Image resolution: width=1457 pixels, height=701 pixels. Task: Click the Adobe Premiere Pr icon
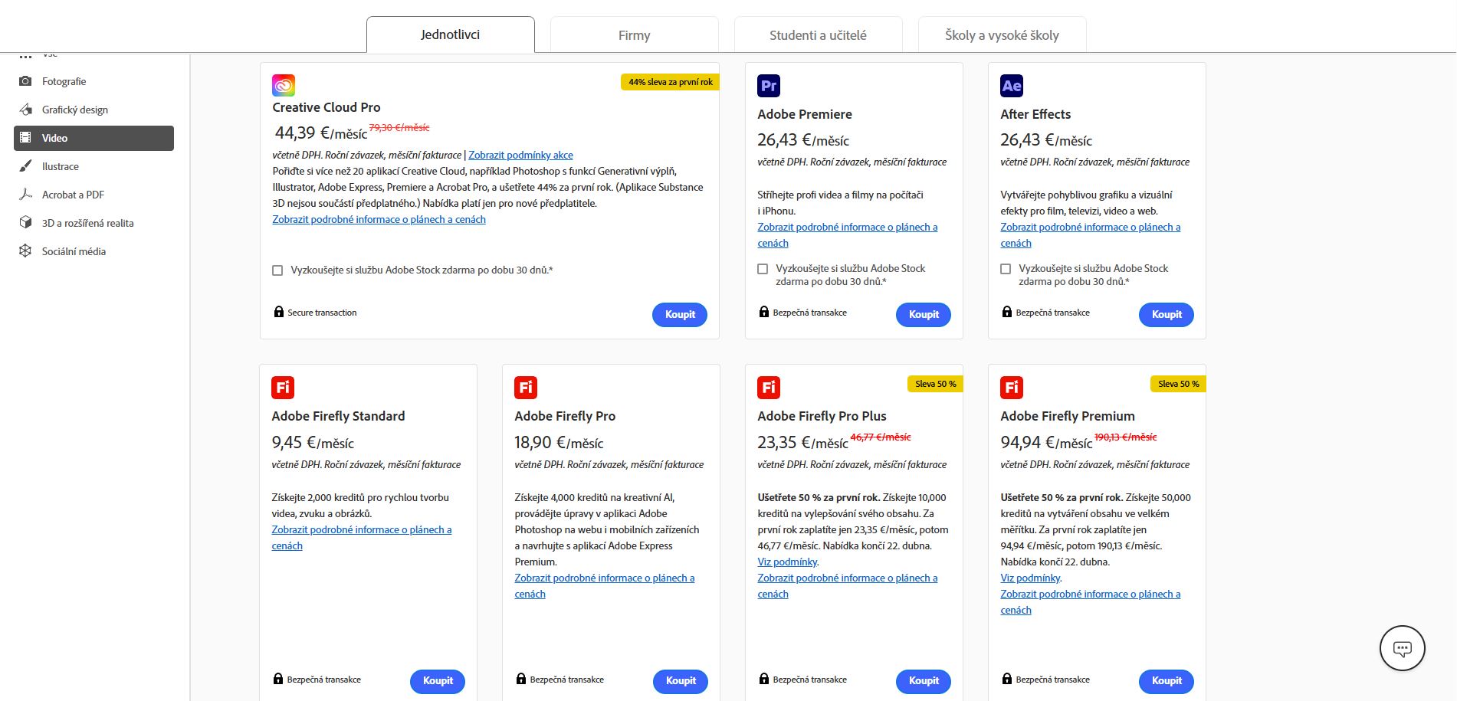tap(769, 86)
